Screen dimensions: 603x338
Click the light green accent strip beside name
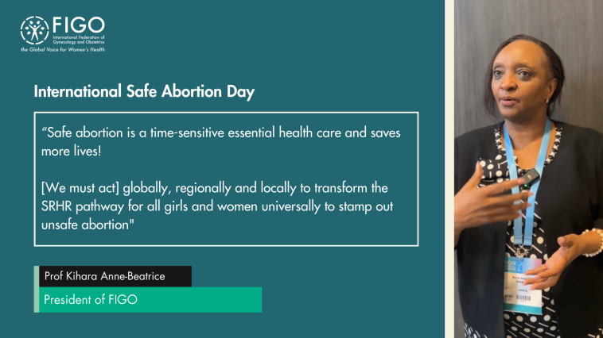(x=36, y=289)
